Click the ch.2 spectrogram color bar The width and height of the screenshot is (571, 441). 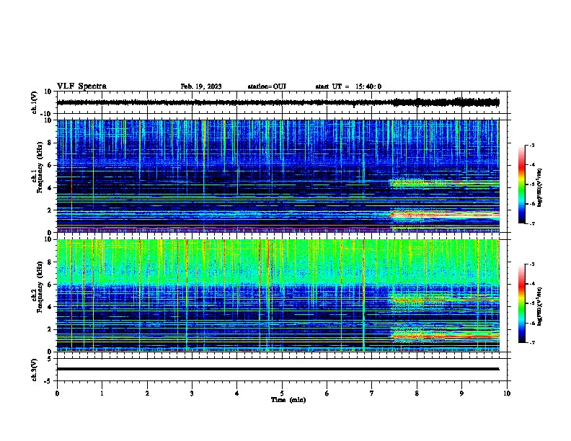[521, 303]
